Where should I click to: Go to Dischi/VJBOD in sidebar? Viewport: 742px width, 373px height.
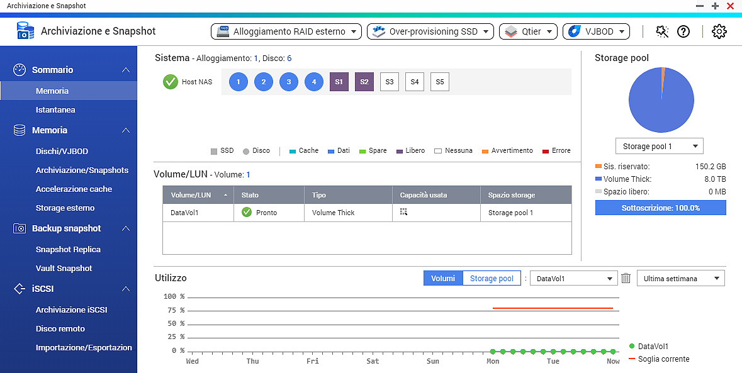tap(62, 152)
